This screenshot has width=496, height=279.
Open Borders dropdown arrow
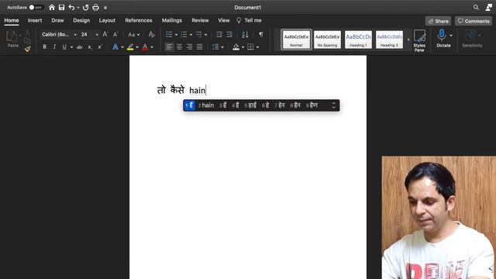(x=258, y=47)
